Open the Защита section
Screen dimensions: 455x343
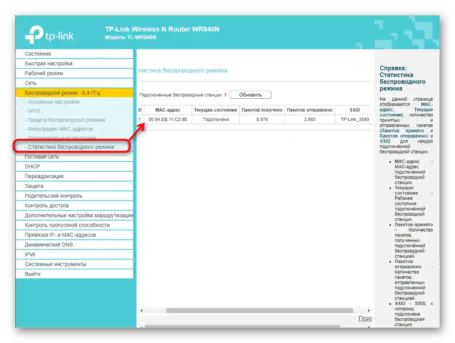tap(74, 186)
